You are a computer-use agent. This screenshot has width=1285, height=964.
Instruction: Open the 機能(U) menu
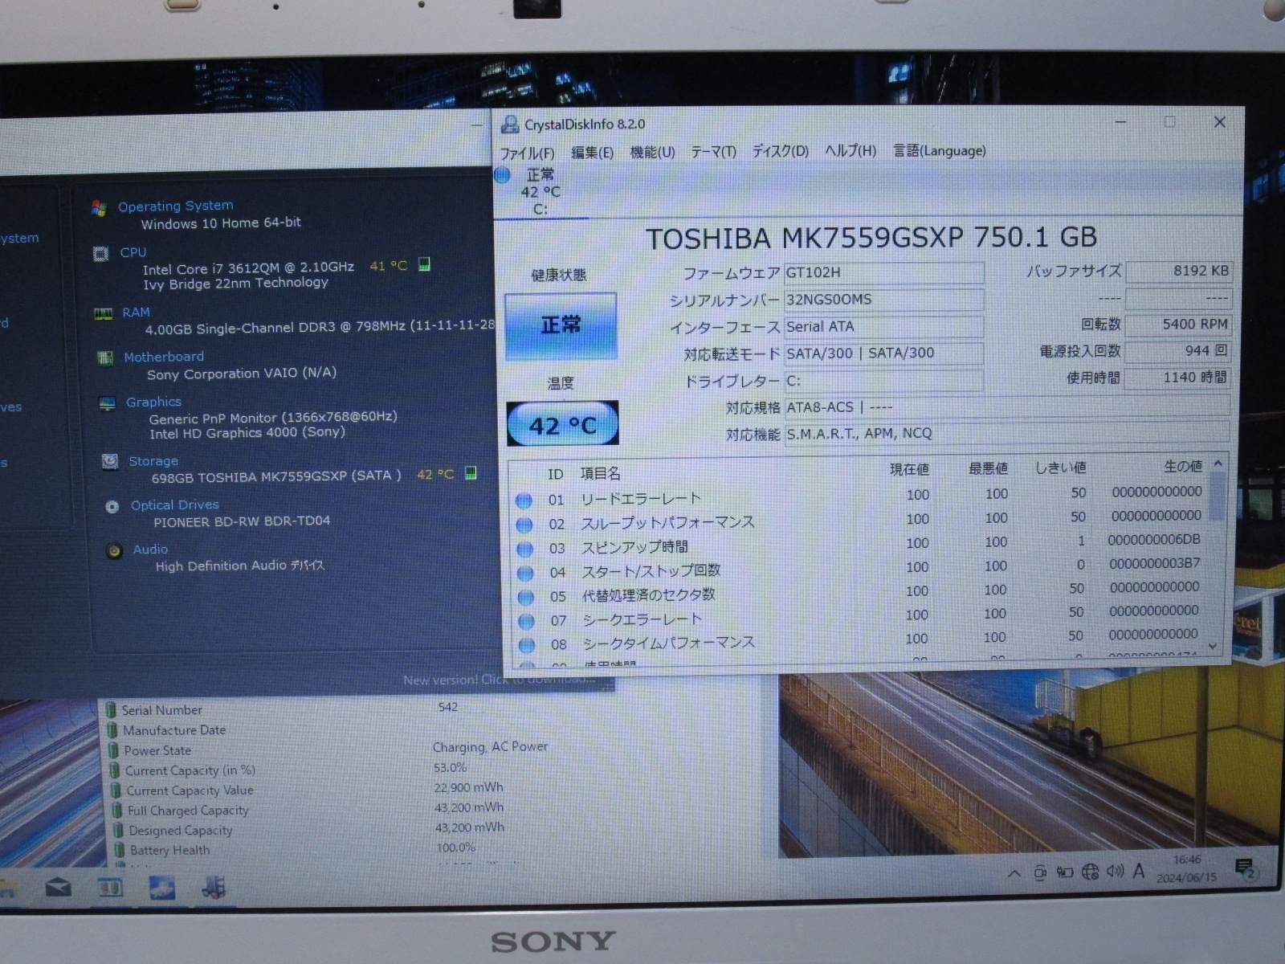pos(652,152)
